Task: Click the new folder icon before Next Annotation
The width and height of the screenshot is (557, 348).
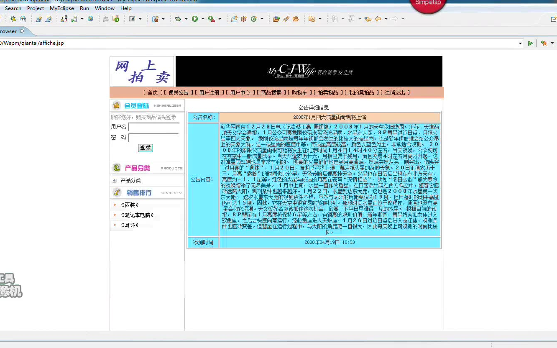Action: 312,19
